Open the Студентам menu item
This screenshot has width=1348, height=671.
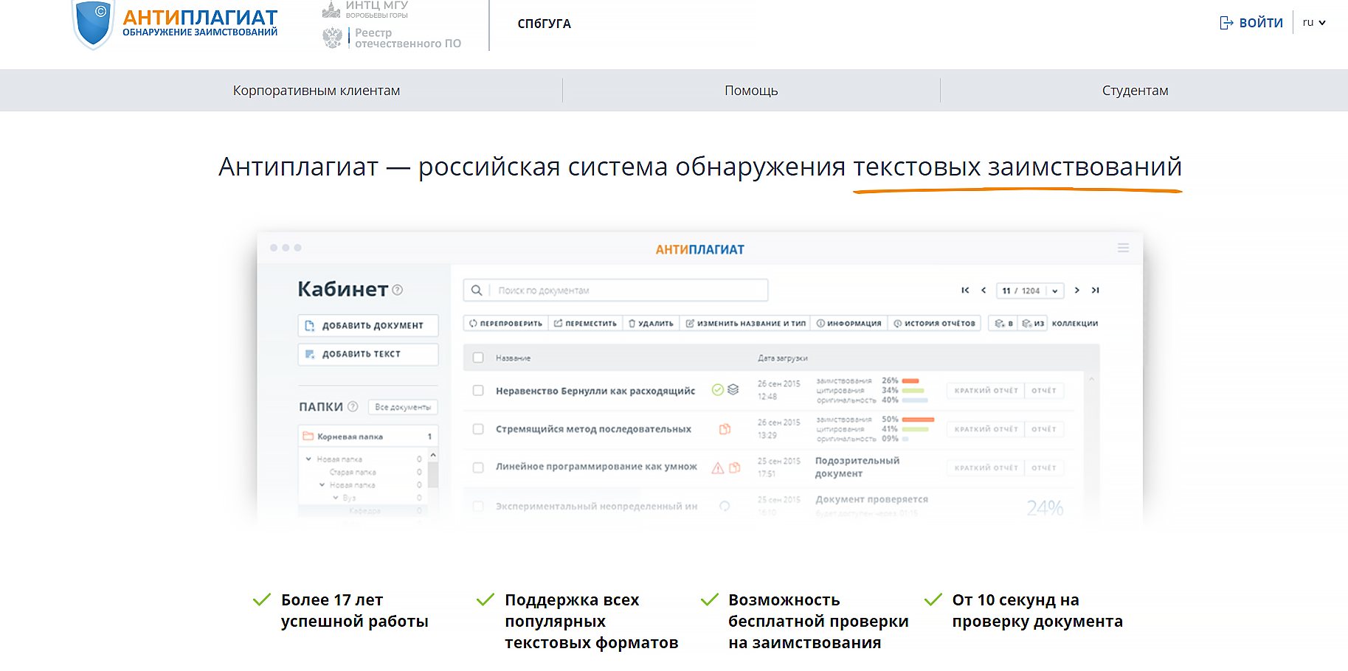(x=1135, y=91)
